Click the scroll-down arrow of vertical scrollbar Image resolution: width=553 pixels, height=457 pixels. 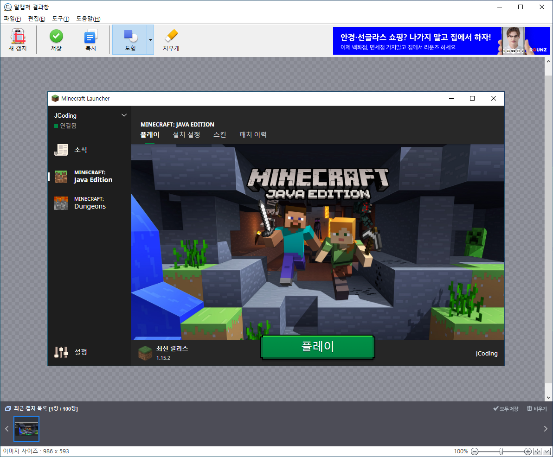click(548, 398)
